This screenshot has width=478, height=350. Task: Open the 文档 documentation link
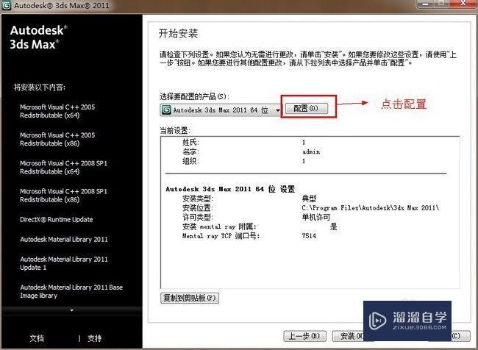(37, 338)
